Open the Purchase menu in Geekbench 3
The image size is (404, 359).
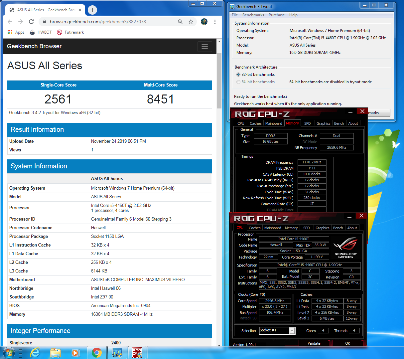click(277, 15)
